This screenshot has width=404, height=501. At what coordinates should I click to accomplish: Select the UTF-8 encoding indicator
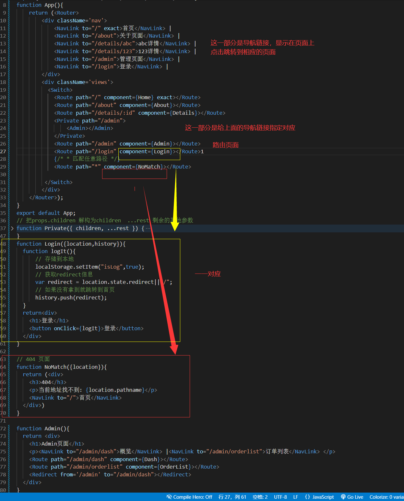(280, 497)
